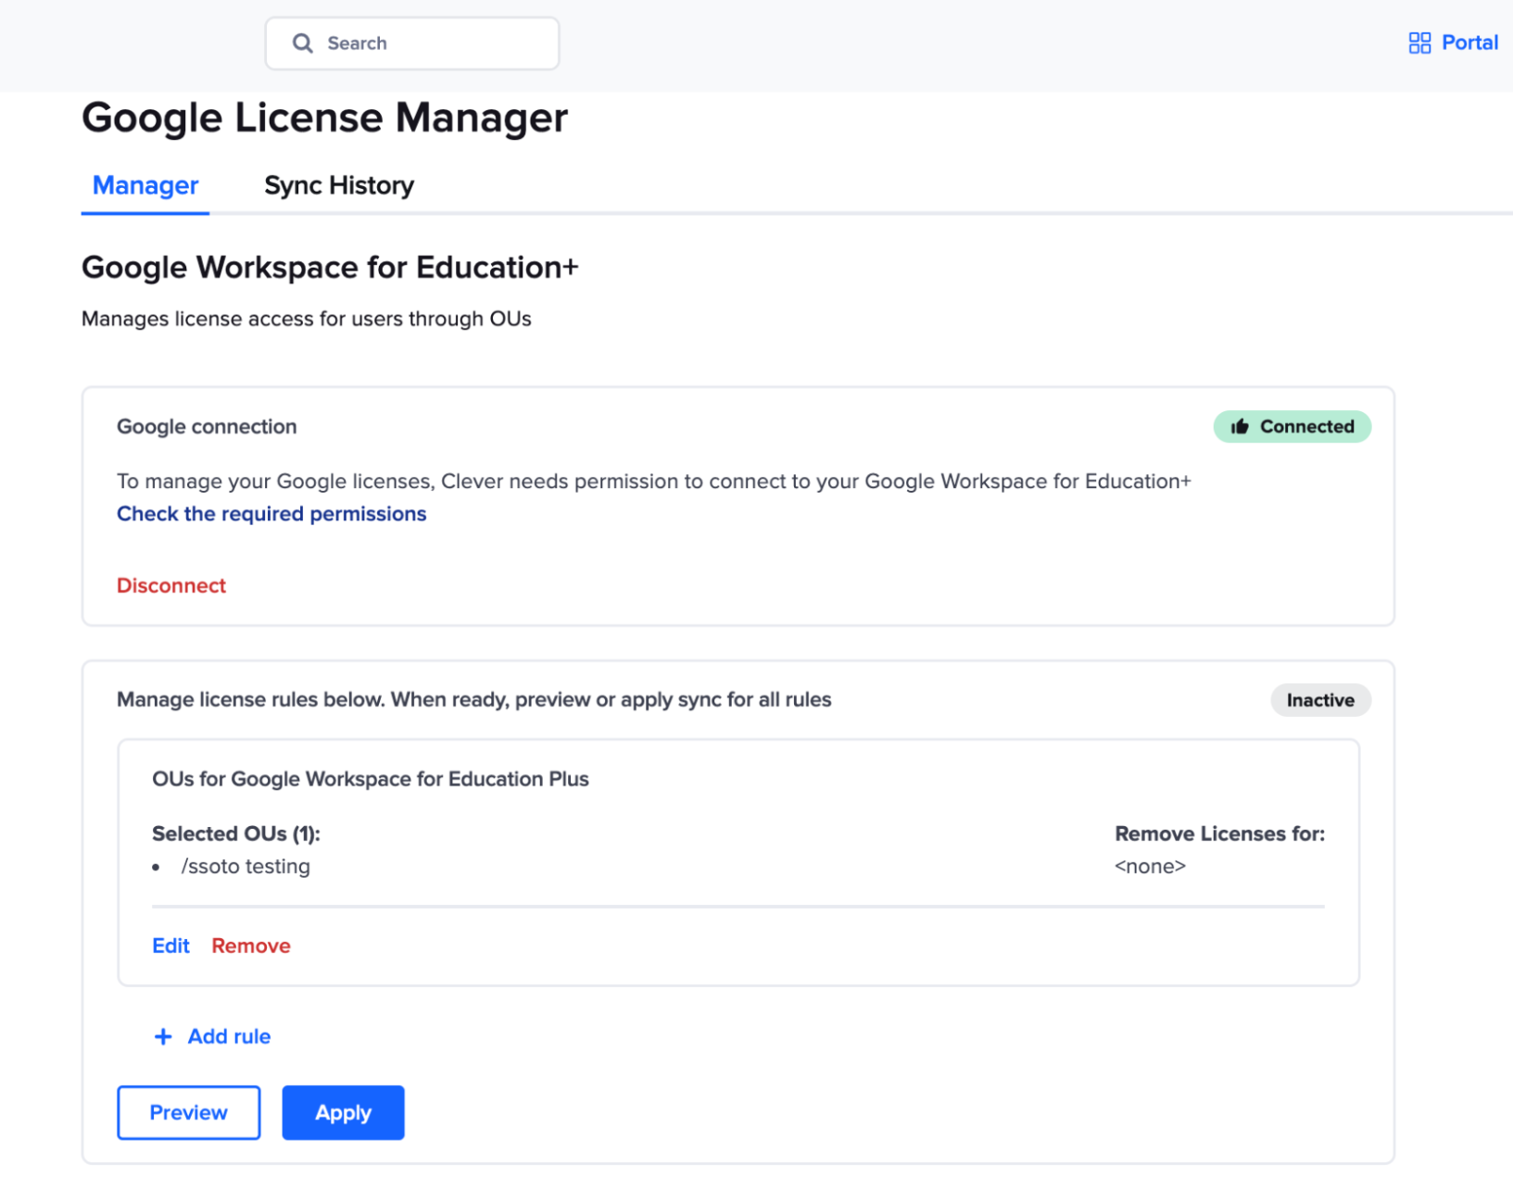Click the magnifier icon in the search box
The height and width of the screenshot is (1178, 1513).
coord(303,44)
